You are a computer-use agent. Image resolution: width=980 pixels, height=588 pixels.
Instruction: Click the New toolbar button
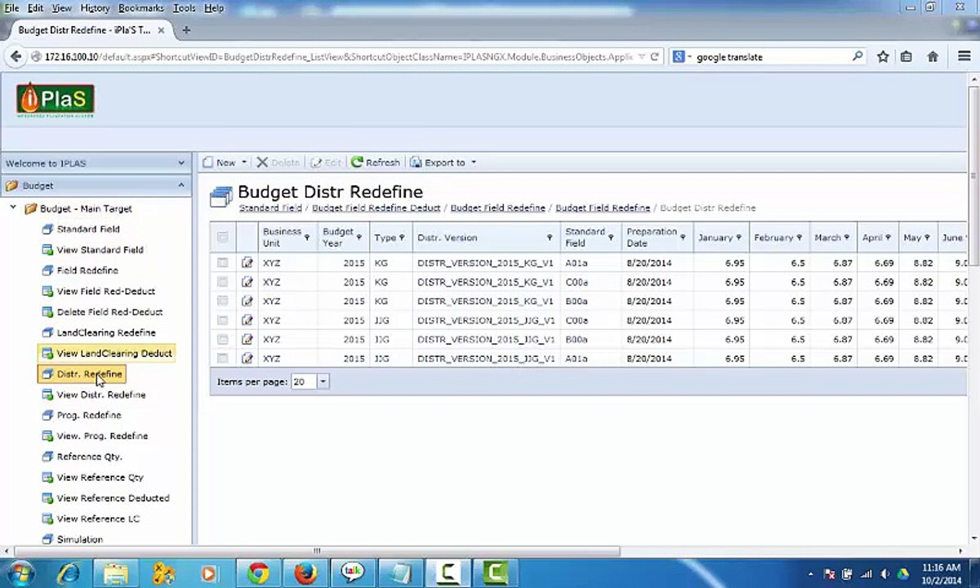point(219,163)
